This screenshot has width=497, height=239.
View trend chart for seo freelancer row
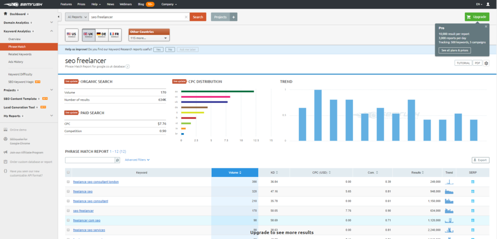[449, 210]
